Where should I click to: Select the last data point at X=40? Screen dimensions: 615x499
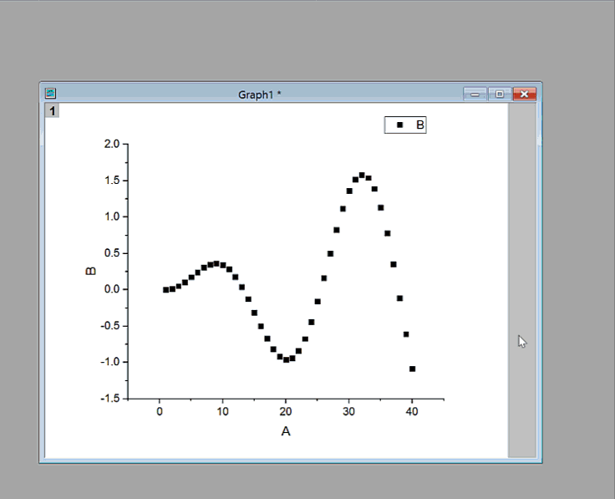click(412, 369)
